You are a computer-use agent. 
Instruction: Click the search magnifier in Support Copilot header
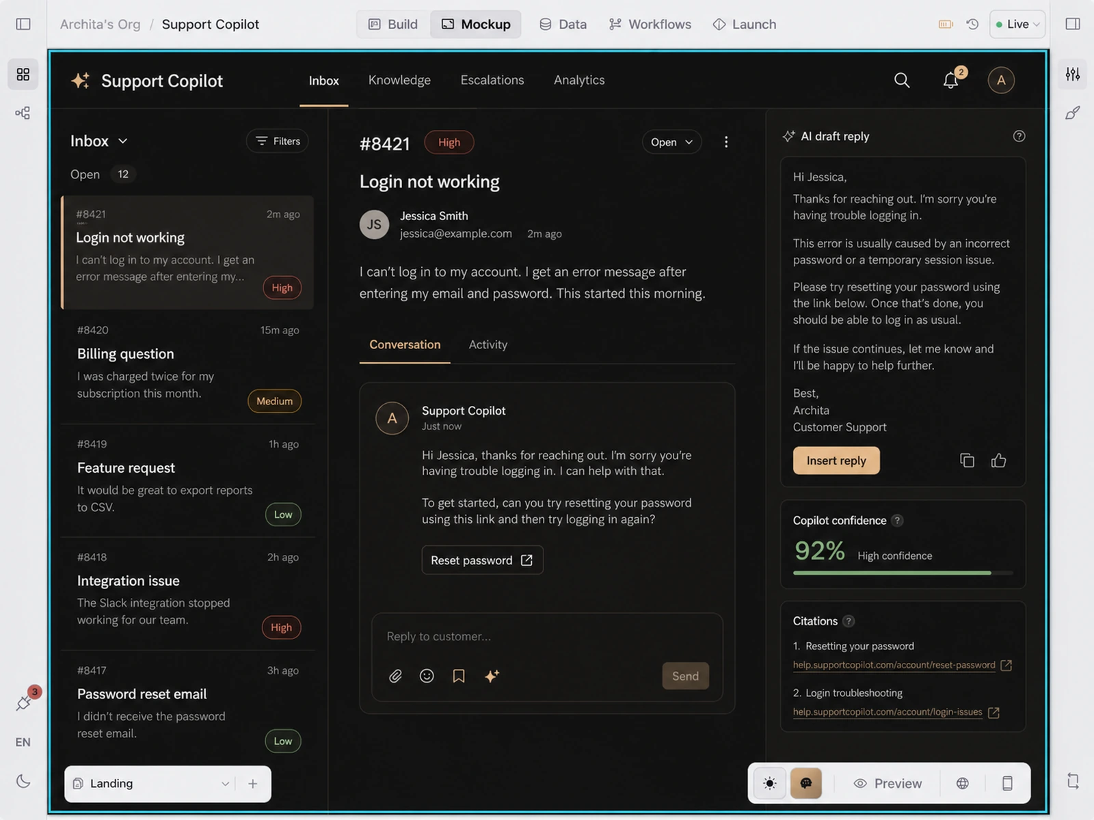pyautogui.click(x=902, y=81)
